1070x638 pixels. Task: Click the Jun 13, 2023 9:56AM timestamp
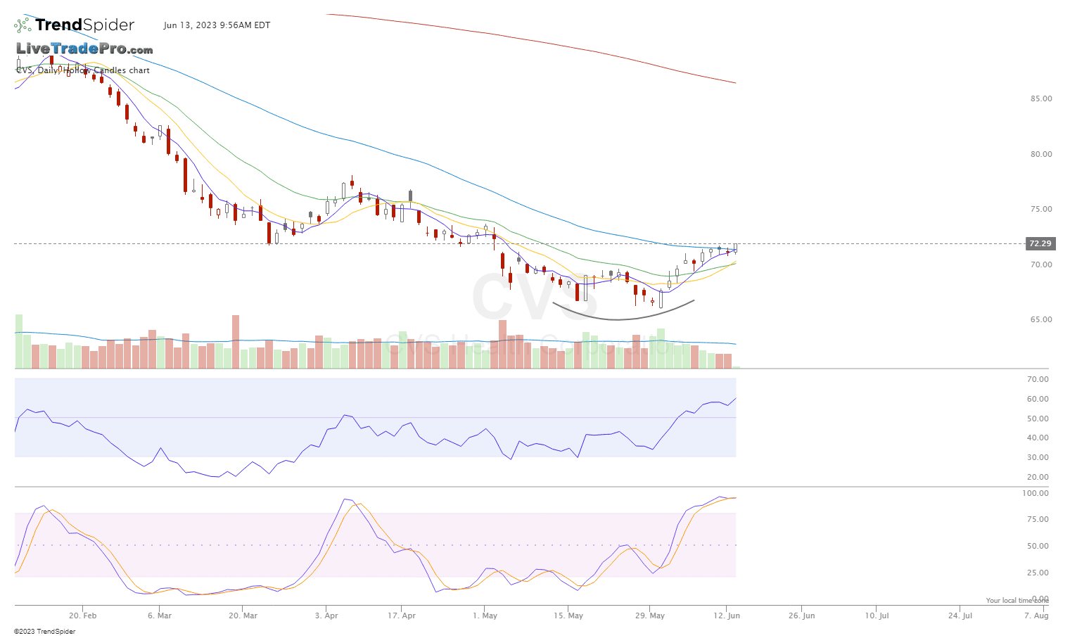pos(217,25)
